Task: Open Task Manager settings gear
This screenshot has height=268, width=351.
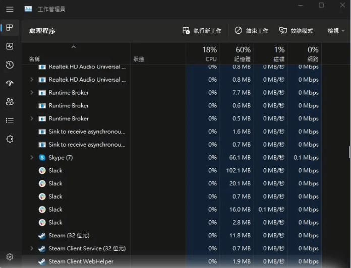Action: point(10,257)
